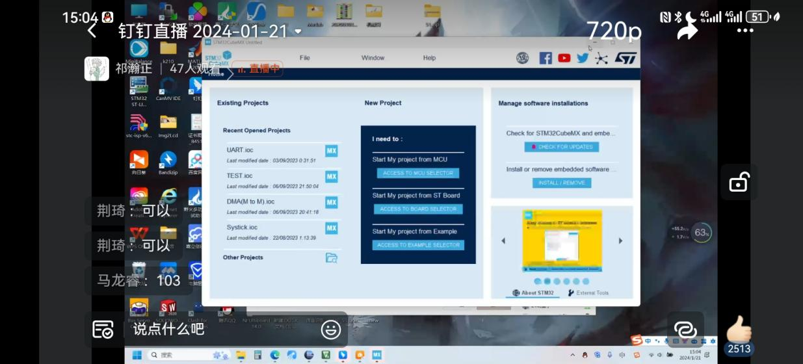
Task: Open the three-dot more options menu
Action: [745, 31]
